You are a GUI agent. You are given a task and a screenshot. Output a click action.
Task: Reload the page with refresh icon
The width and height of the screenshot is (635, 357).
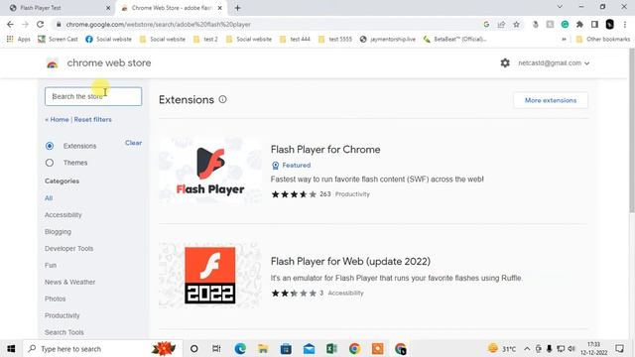[40, 24]
